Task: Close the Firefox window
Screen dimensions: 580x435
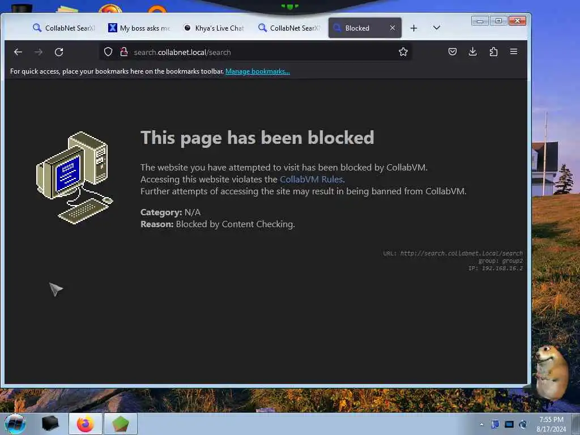Action: (x=518, y=21)
